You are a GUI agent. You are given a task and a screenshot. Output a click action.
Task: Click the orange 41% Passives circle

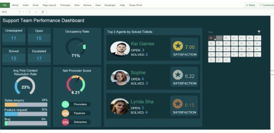click(x=65, y=113)
